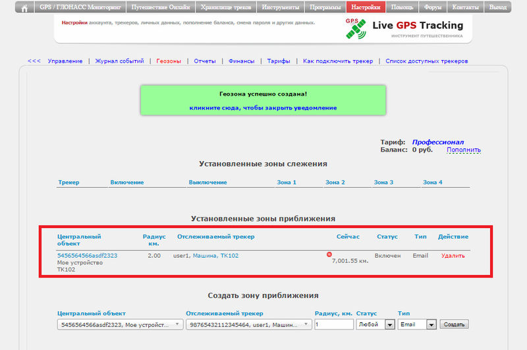Open the Статус dropdown set to Любой
527x350 pixels.
[375, 324]
